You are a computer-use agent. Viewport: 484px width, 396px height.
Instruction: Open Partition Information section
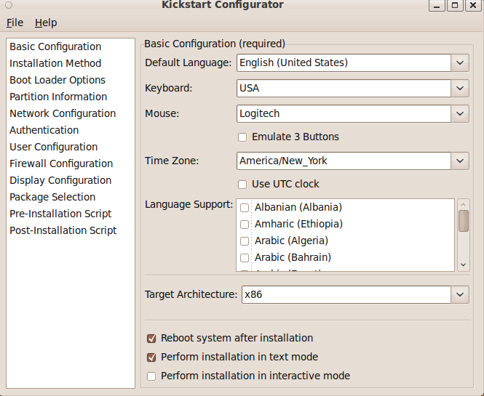coord(58,97)
